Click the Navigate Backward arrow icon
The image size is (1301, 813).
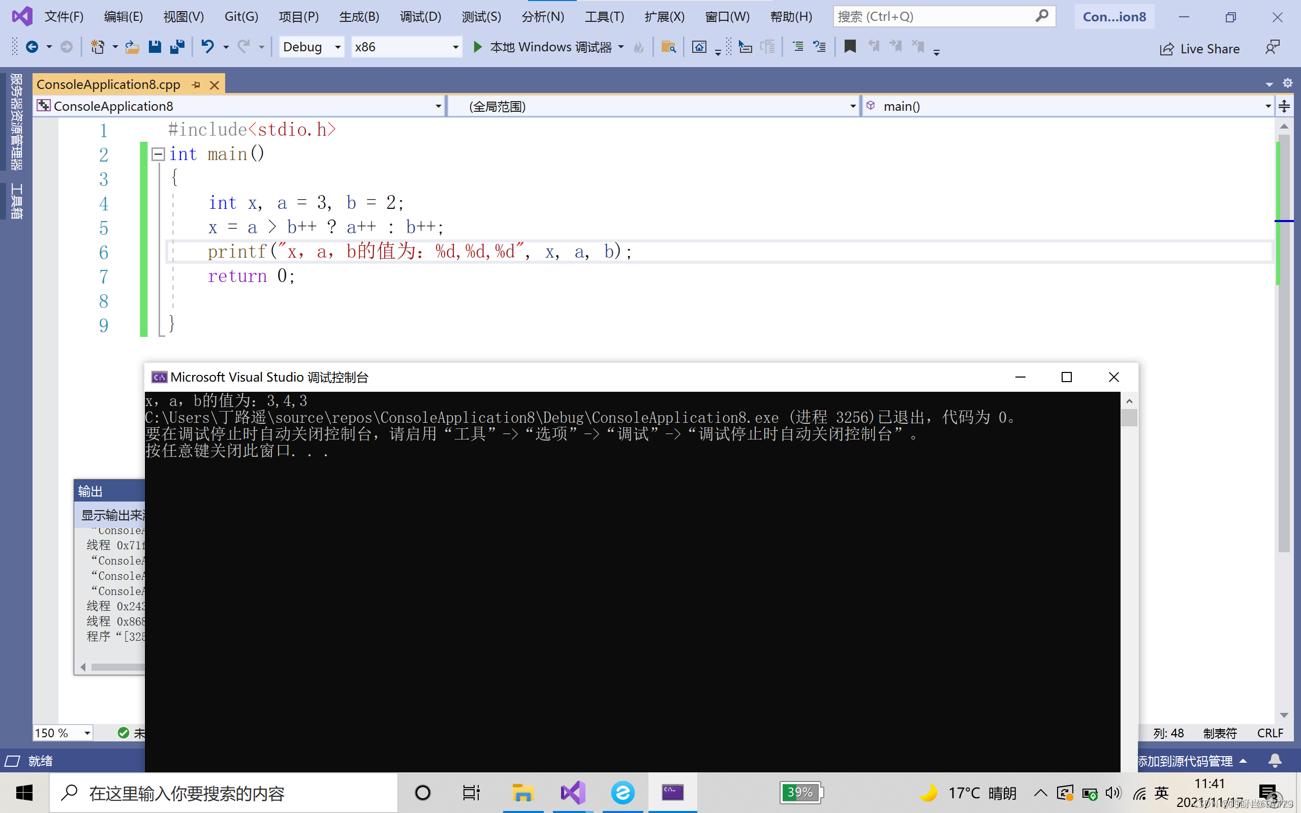[32, 47]
